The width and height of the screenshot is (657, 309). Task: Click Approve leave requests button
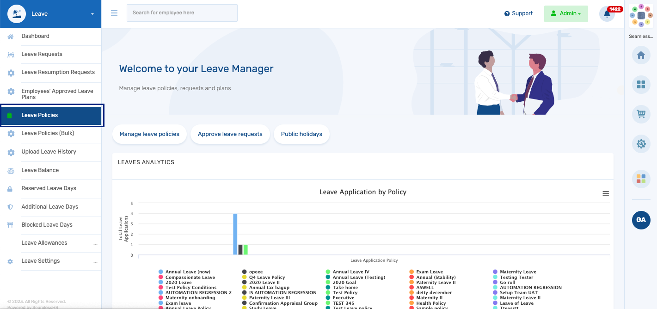click(230, 134)
